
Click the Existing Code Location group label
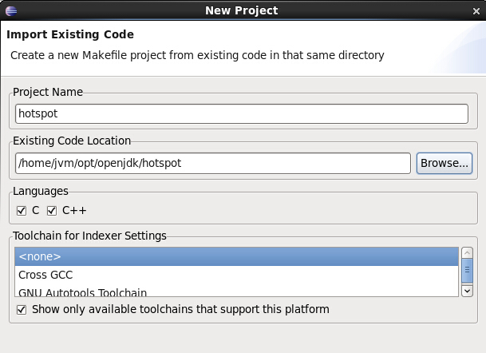[72, 141]
